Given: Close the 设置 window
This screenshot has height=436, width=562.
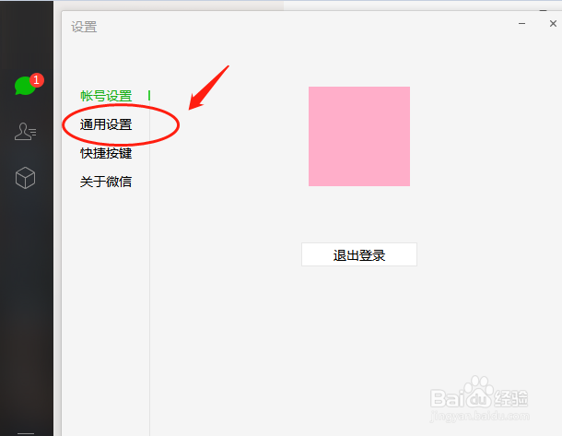Looking at the screenshot, I should click(553, 24).
